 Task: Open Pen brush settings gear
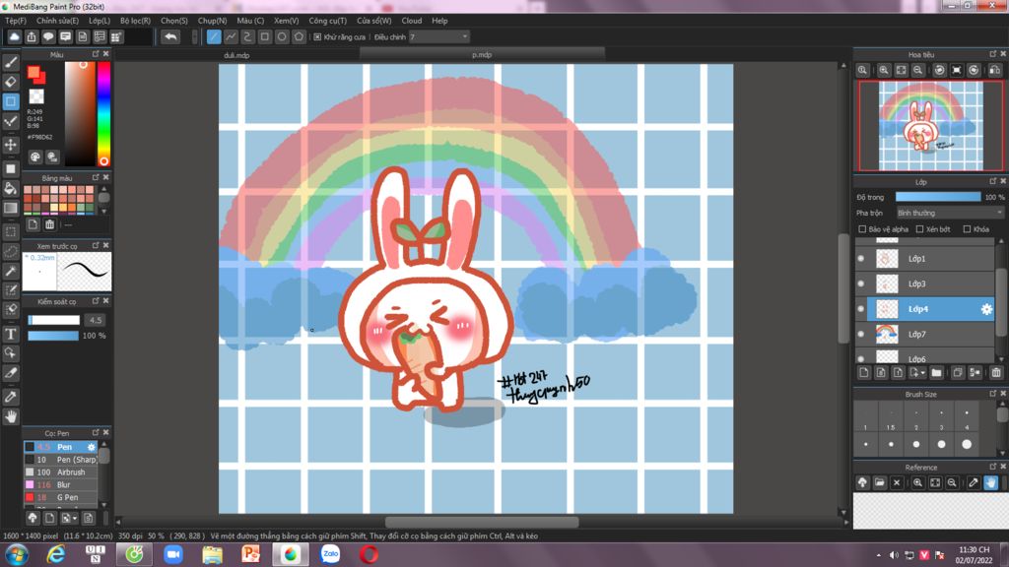pyautogui.click(x=92, y=447)
